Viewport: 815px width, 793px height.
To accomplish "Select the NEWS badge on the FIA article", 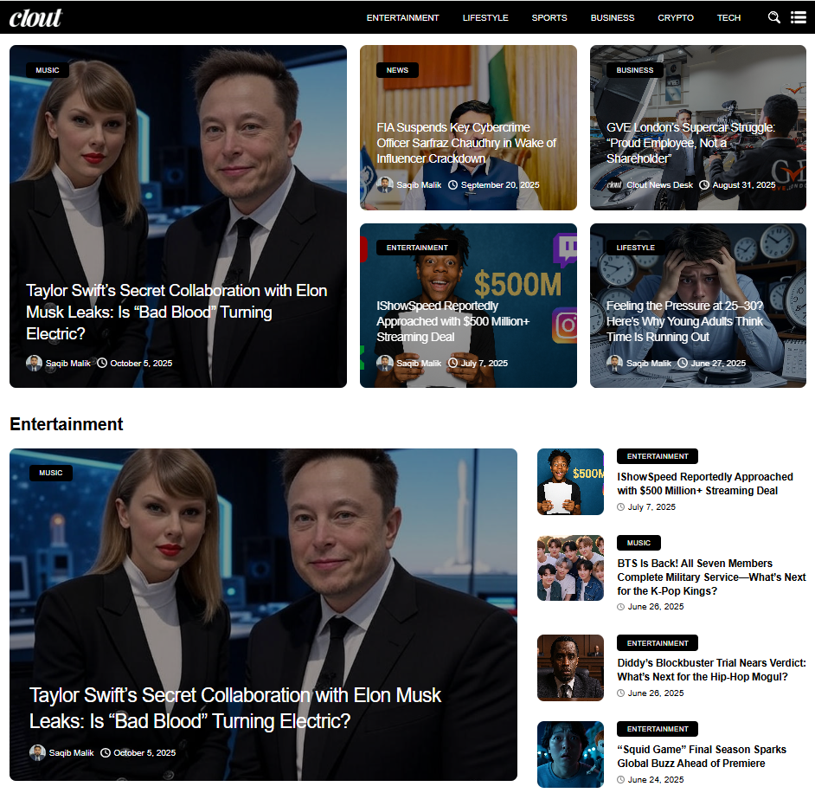I will (397, 70).
